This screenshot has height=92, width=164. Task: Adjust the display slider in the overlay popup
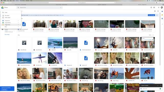[x=147, y=40]
